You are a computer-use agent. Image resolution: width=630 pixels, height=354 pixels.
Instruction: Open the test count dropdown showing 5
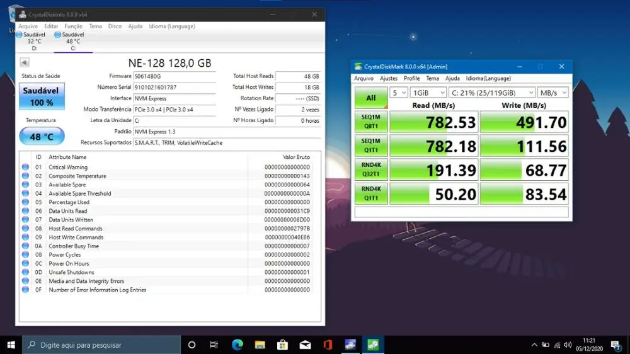(399, 93)
